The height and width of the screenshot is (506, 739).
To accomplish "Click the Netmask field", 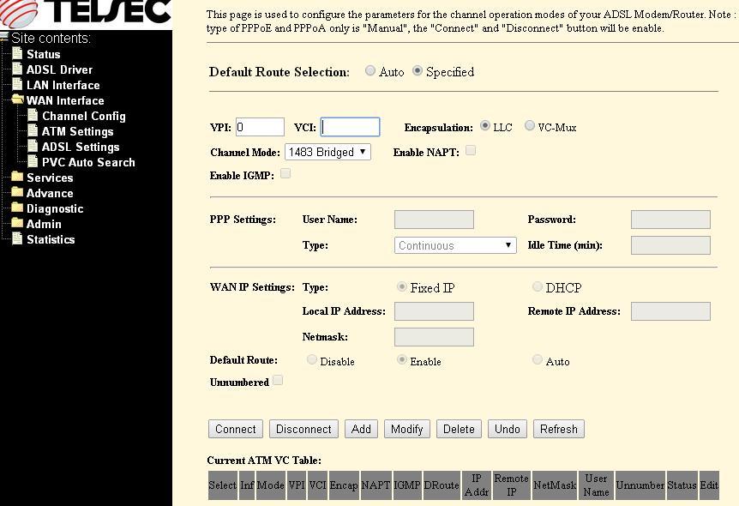I will pyautogui.click(x=434, y=337).
